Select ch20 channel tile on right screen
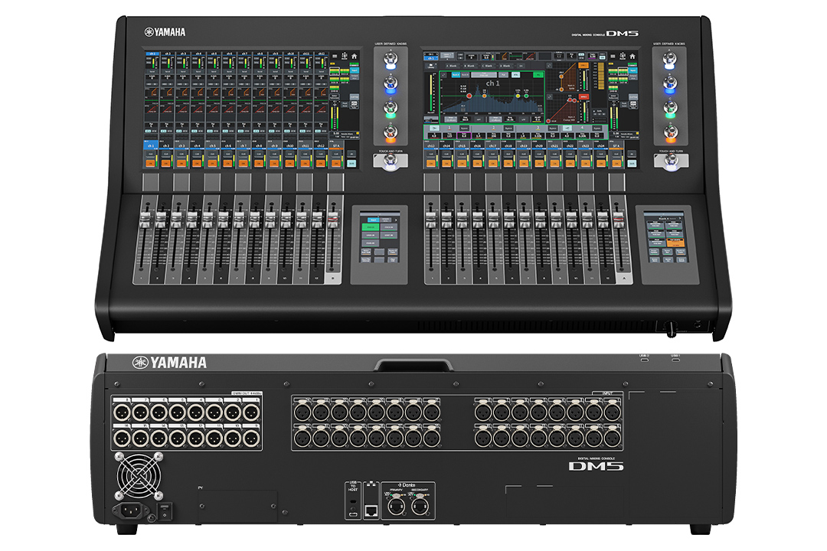The height and width of the screenshot is (551, 827). coord(539,146)
